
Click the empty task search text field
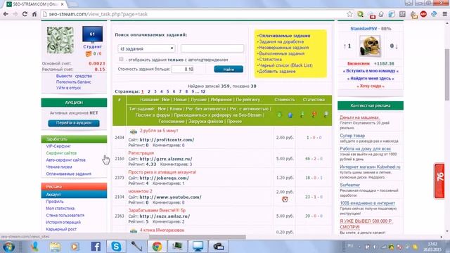(x=212, y=48)
